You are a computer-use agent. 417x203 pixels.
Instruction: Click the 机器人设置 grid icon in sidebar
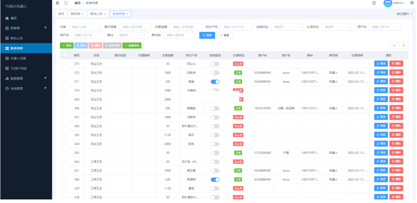pos(7,58)
